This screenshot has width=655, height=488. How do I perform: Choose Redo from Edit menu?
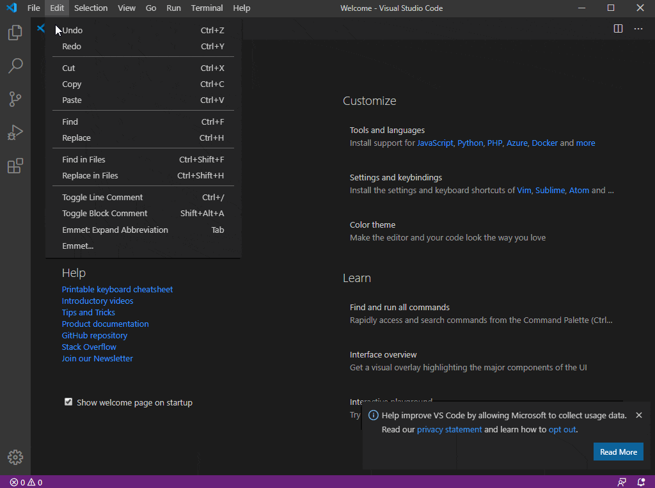(143, 47)
